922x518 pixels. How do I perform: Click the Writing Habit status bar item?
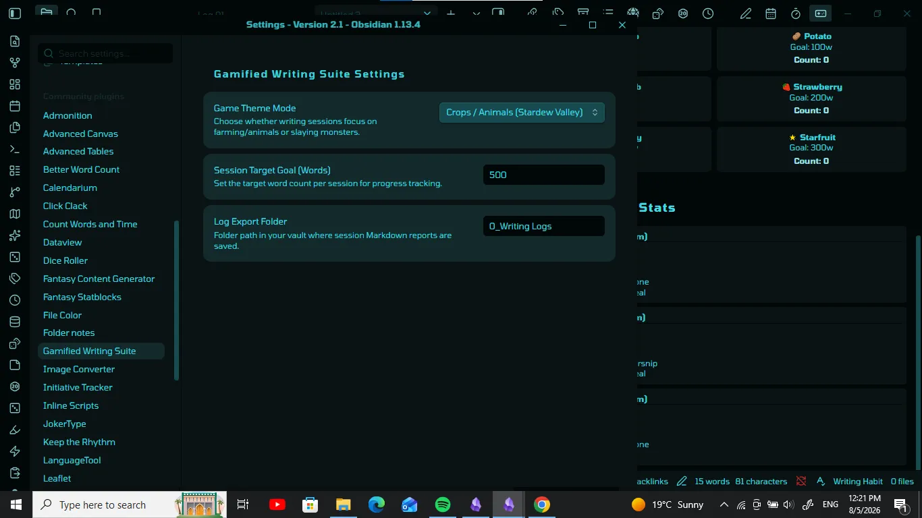point(858,481)
